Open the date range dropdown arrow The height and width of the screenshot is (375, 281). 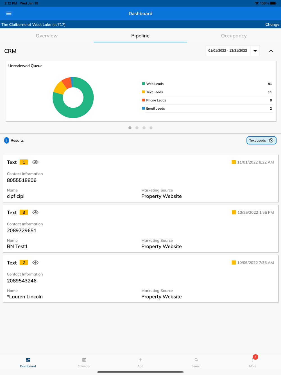[255, 51]
